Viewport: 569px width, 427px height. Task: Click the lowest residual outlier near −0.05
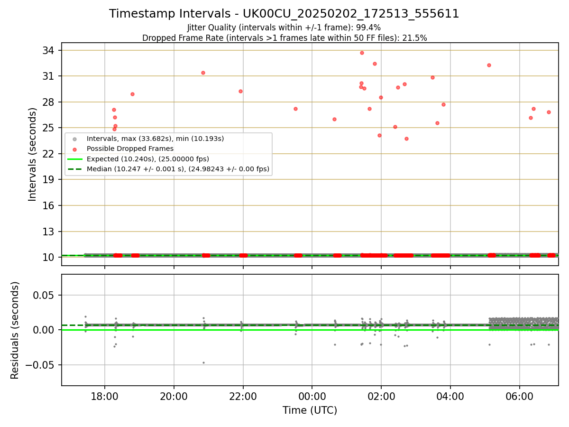(x=203, y=362)
